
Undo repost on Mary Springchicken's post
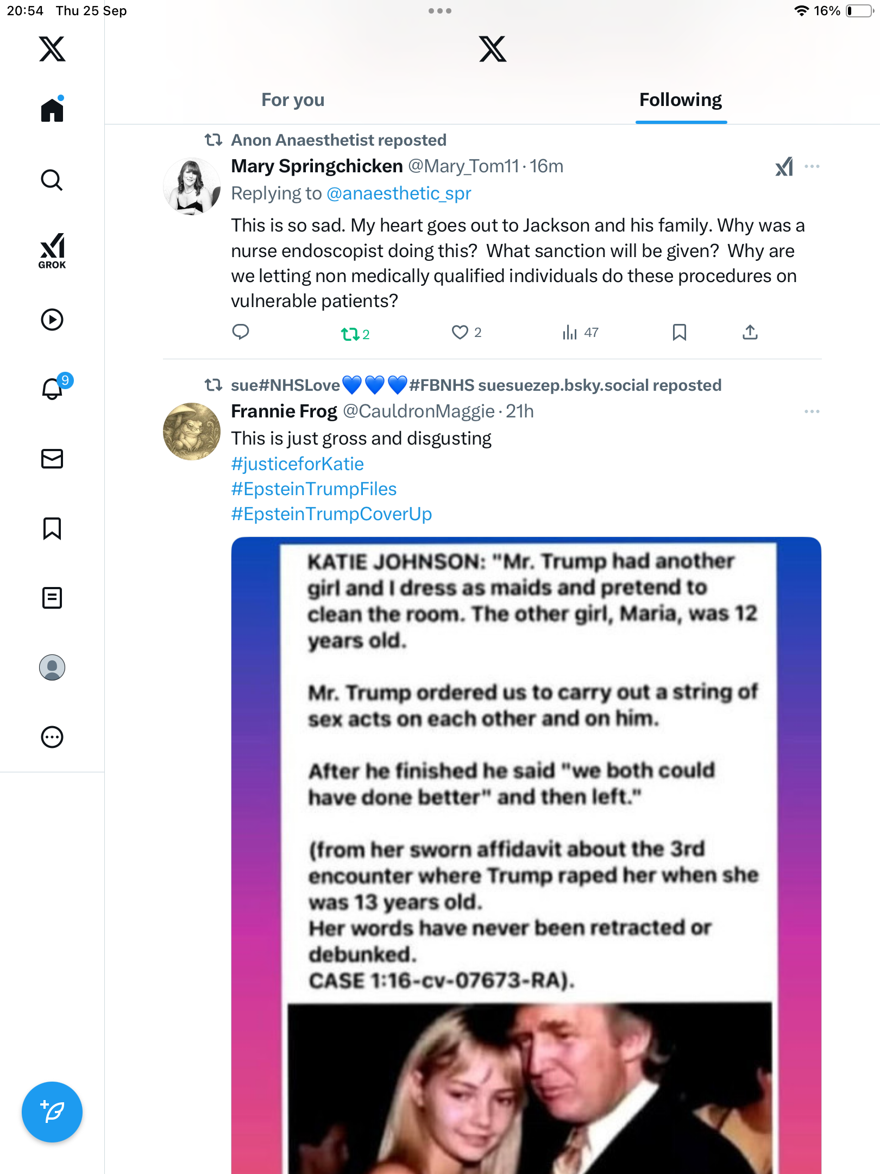350,334
